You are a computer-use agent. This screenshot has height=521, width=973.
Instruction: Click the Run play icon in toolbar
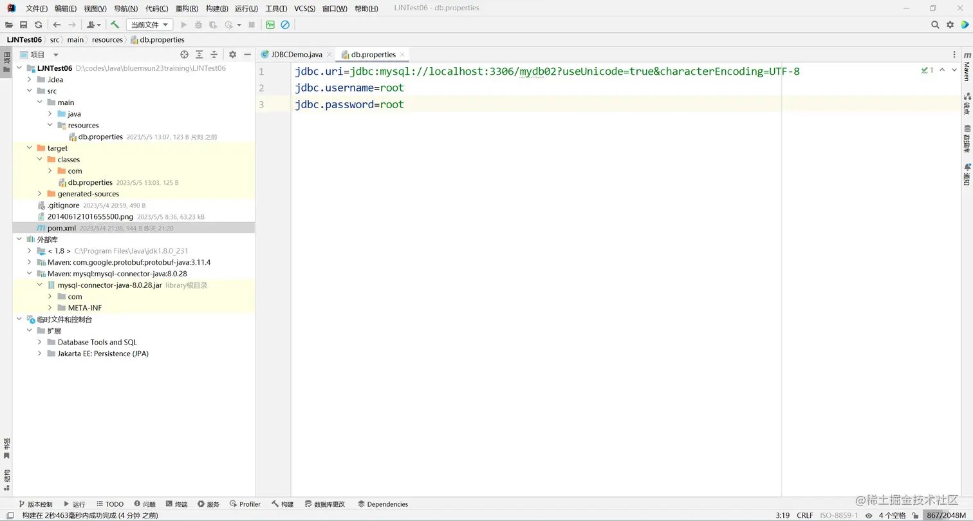pos(183,24)
